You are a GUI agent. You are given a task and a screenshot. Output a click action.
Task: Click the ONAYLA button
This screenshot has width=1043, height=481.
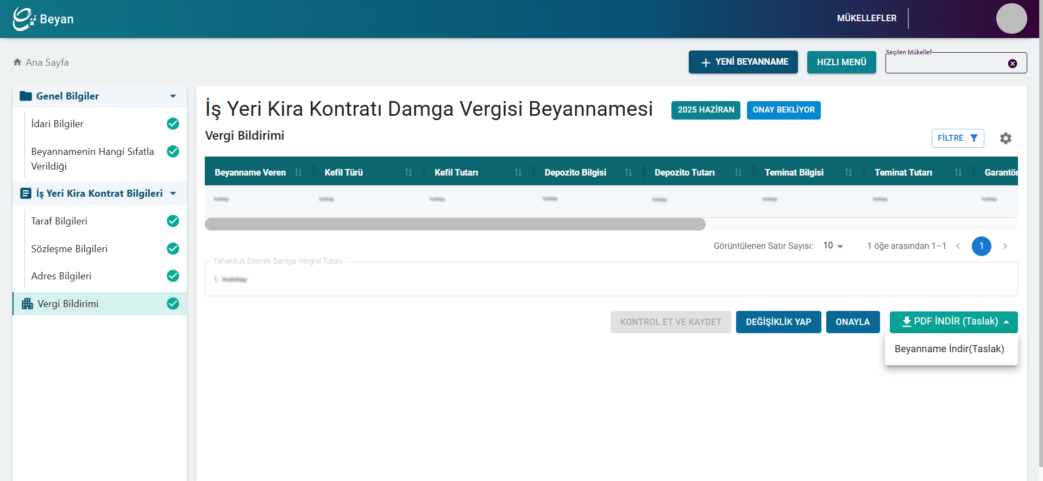click(x=853, y=322)
